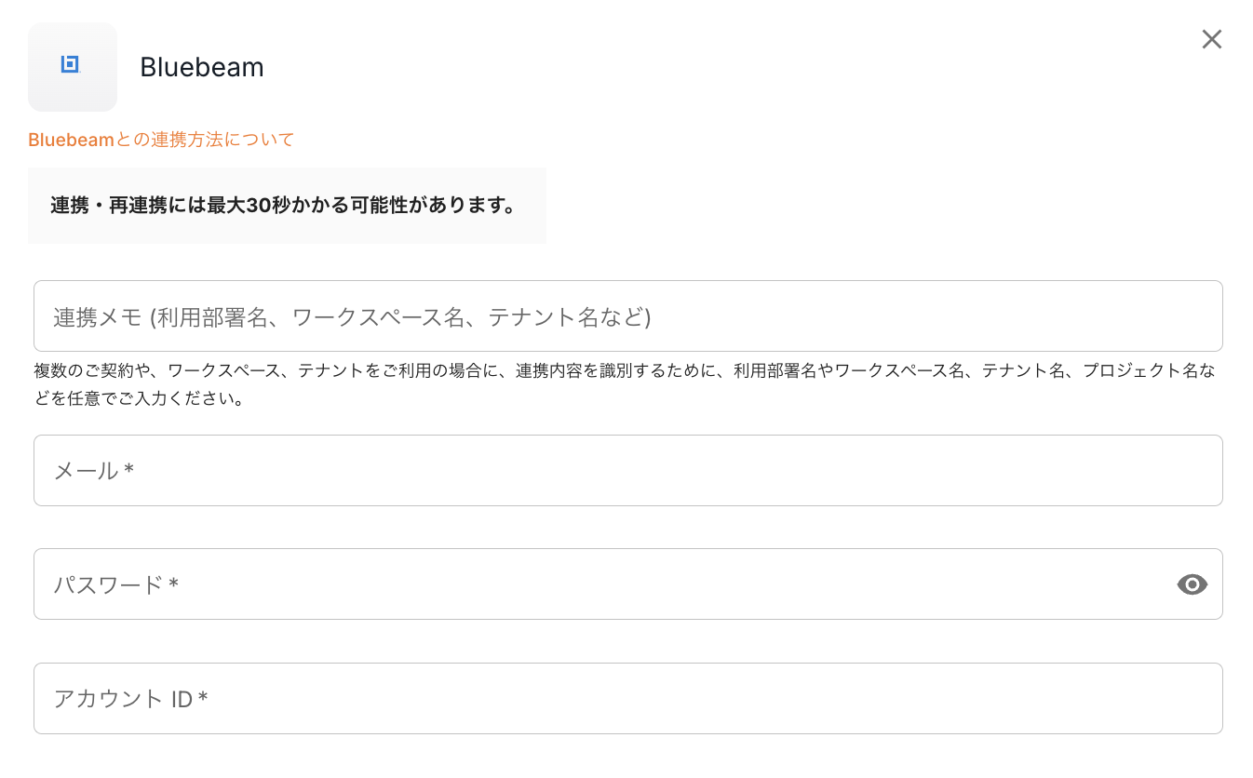Click the アカウント ID placeholder label

(x=123, y=699)
